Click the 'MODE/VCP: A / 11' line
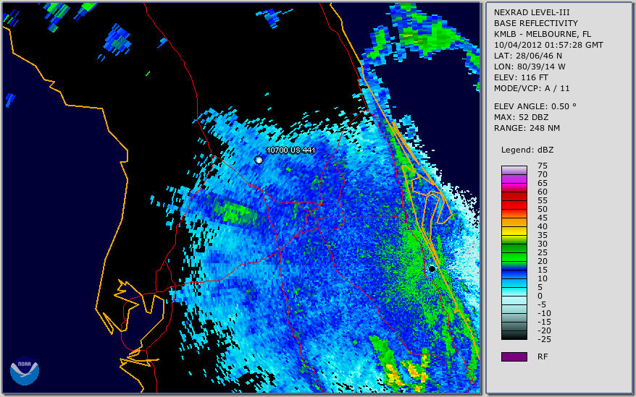 (x=532, y=88)
